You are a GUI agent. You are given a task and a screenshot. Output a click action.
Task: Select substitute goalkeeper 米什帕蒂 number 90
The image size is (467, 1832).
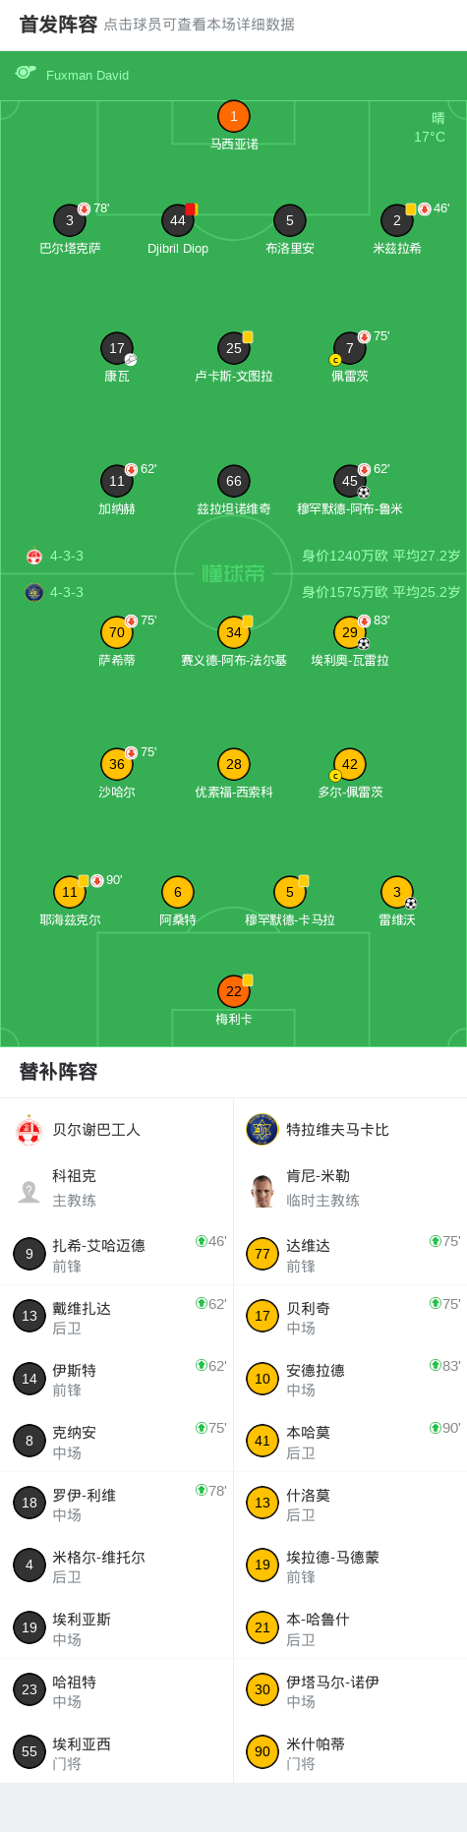tap(350, 1752)
